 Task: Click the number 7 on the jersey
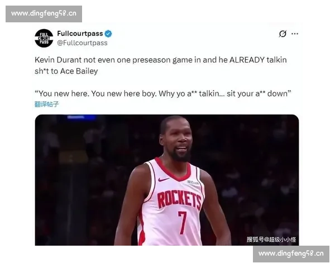coord(182,222)
